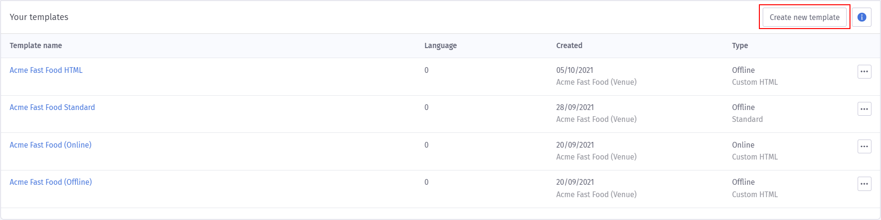Click the Online type label
The width and height of the screenshot is (881, 220).
(743, 145)
